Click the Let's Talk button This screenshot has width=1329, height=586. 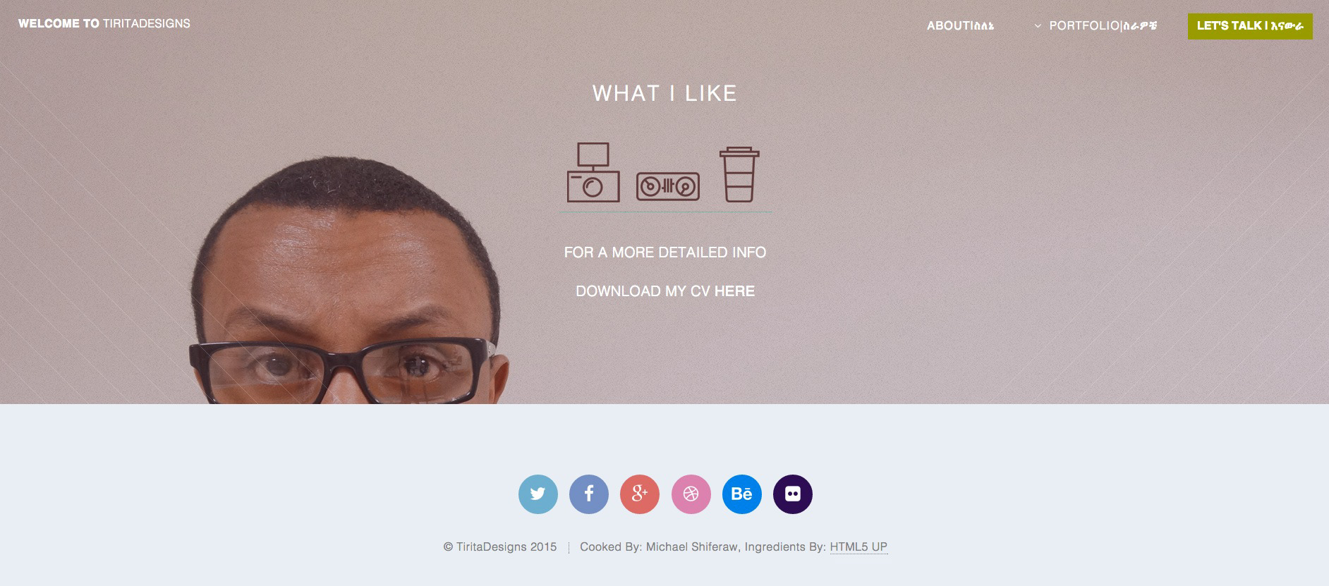click(x=1250, y=26)
